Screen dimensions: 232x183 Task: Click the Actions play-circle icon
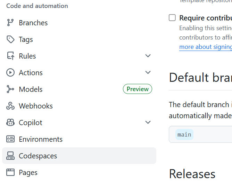click(x=10, y=73)
